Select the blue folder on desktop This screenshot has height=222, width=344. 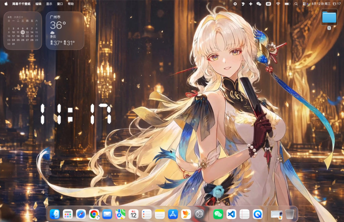coord(329,17)
